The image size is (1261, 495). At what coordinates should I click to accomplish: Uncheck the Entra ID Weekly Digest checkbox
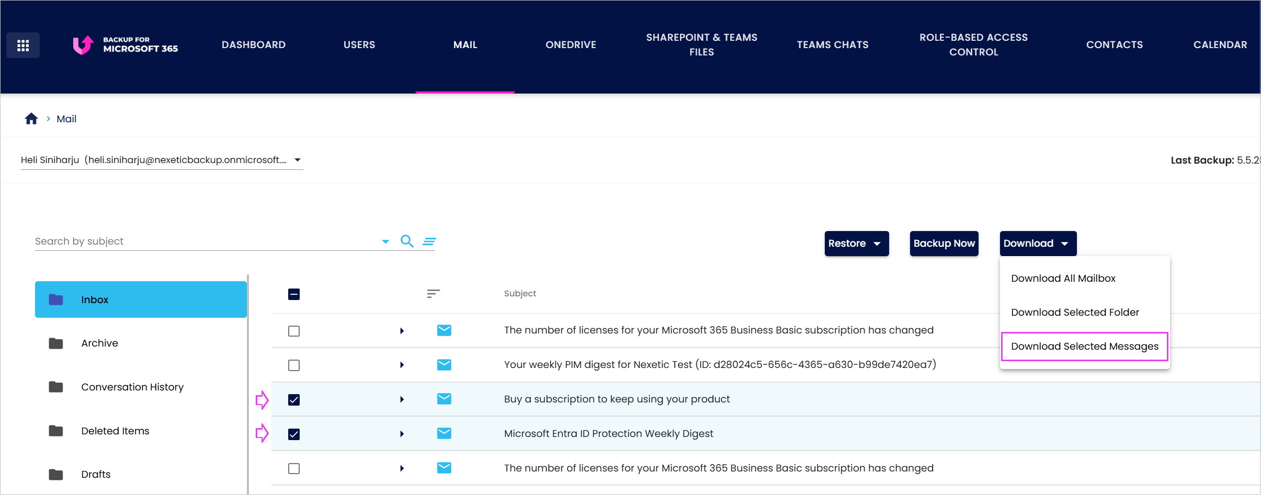click(294, 434)
